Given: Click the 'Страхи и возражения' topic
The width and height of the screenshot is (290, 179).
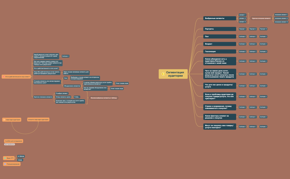Looking at the screenshot, I should coord(220,107).
